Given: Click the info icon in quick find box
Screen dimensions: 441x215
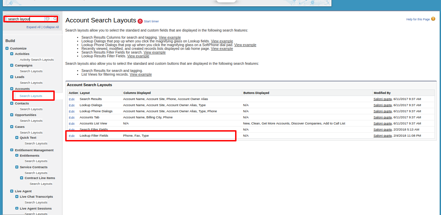Looking at the screenshot, I should (48, 19).
